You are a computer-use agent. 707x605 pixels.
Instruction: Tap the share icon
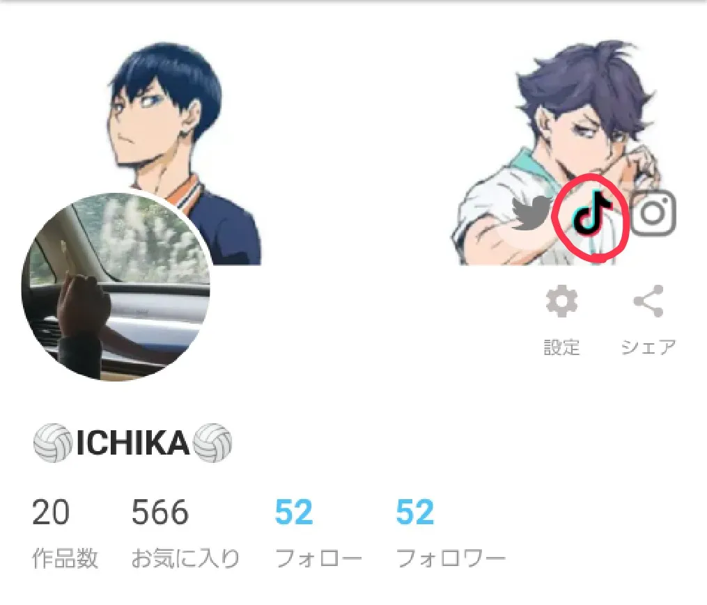click(648, 301)
